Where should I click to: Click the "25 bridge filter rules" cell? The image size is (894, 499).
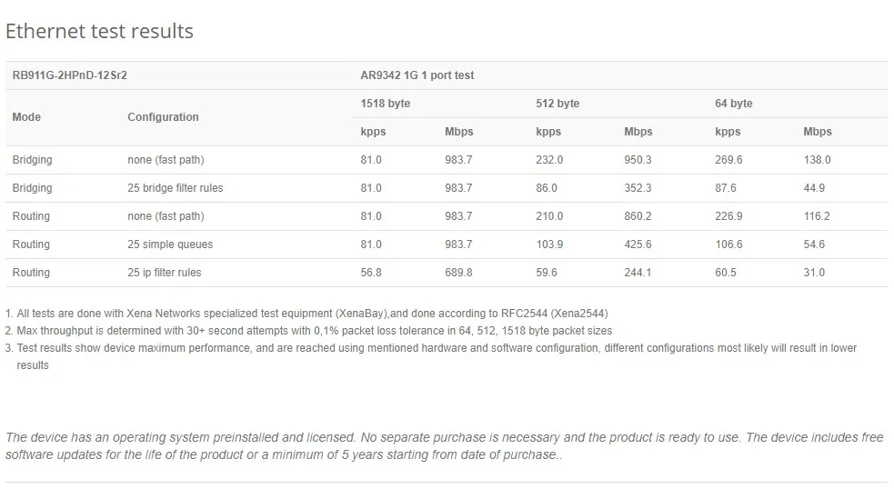[175, 188]
